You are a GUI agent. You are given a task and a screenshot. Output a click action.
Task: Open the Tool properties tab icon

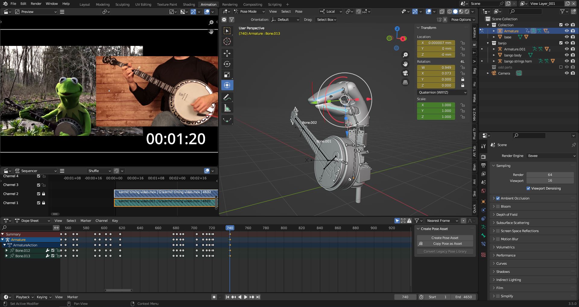(x=483, y=146)
